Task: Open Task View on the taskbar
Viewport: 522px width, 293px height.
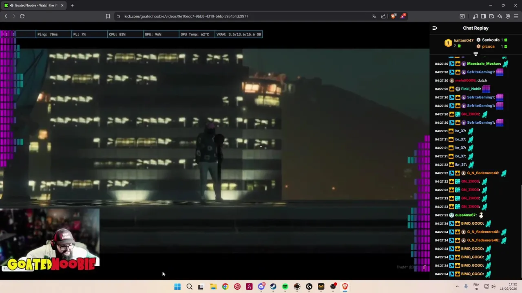Action: pyautogui.click(x=201, y=286)
